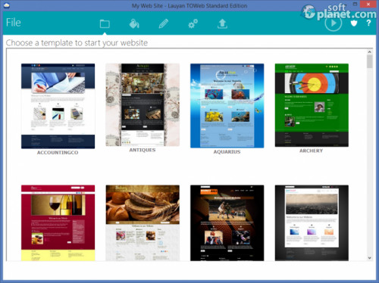Image resolution: width=379 pixels, height=283 pixels.
Task: Click the template list scrollbar thumb
Action: 369,61
